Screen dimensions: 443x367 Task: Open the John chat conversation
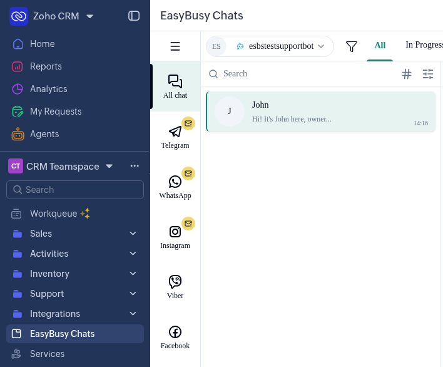click(321, 111)
